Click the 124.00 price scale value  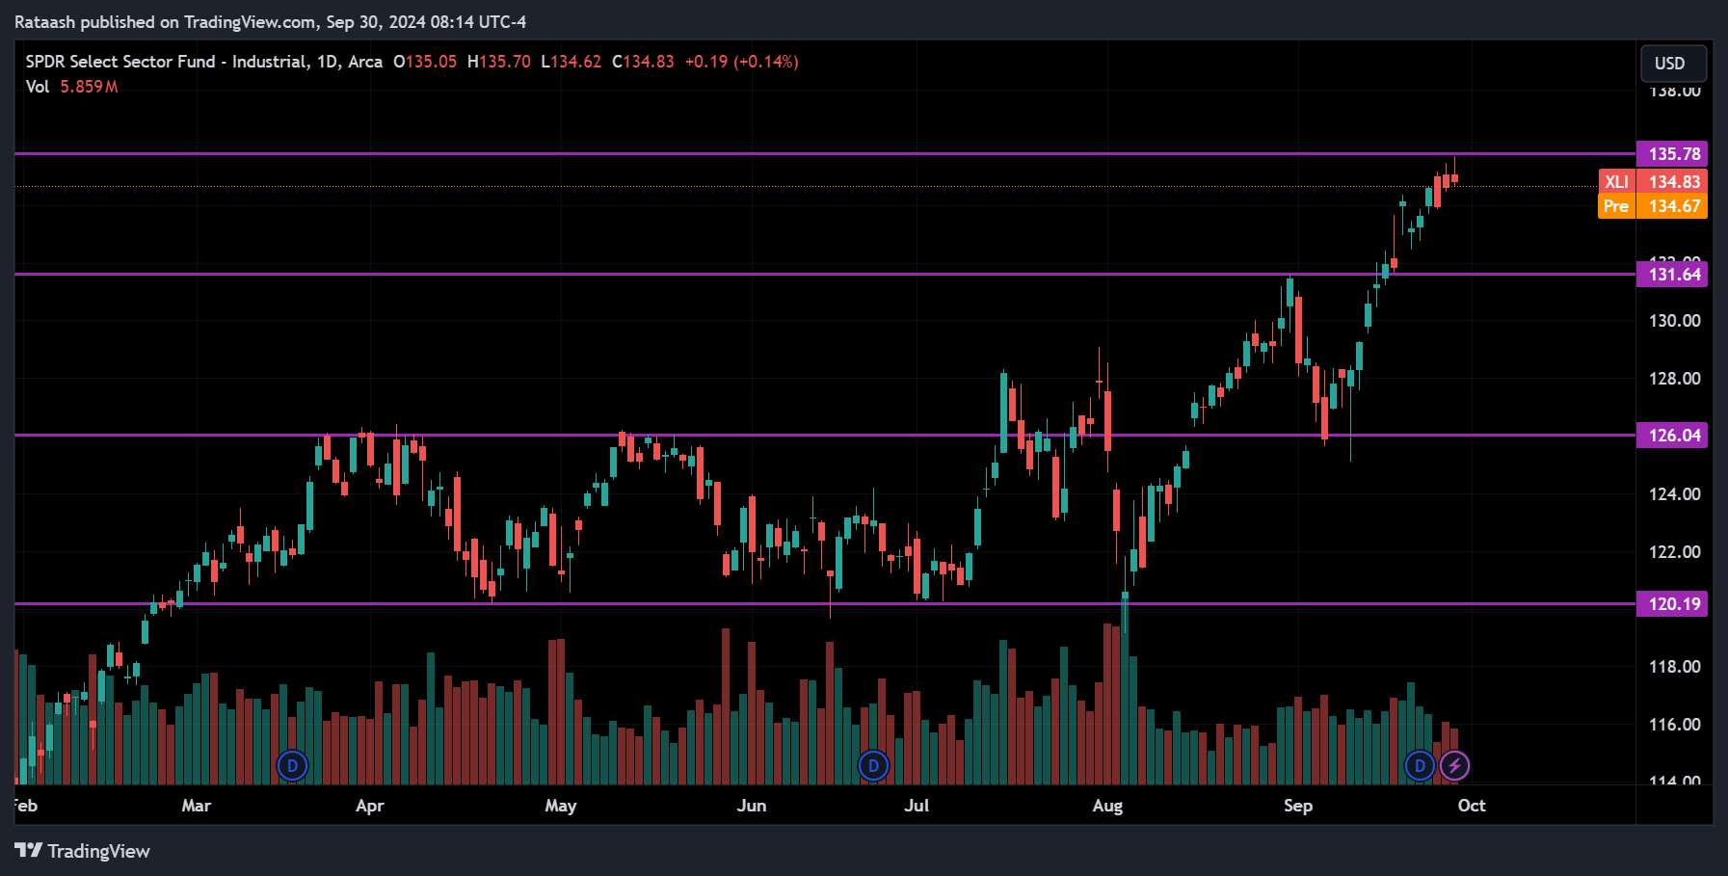(1674, 494)
